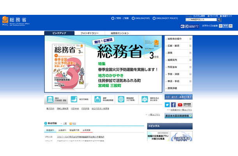Open the Facebook page icon

[x=173, y=105]
